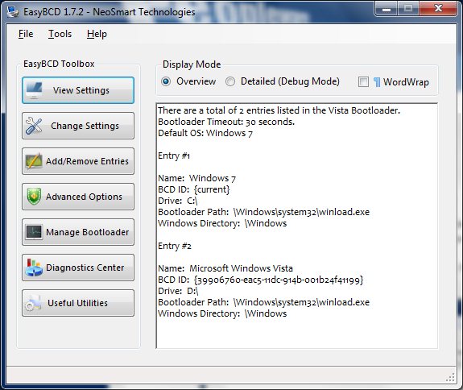Click the EasyBCD title bar app icon
The height and width of the screenshot is (390, 463).
pos(13,12)
